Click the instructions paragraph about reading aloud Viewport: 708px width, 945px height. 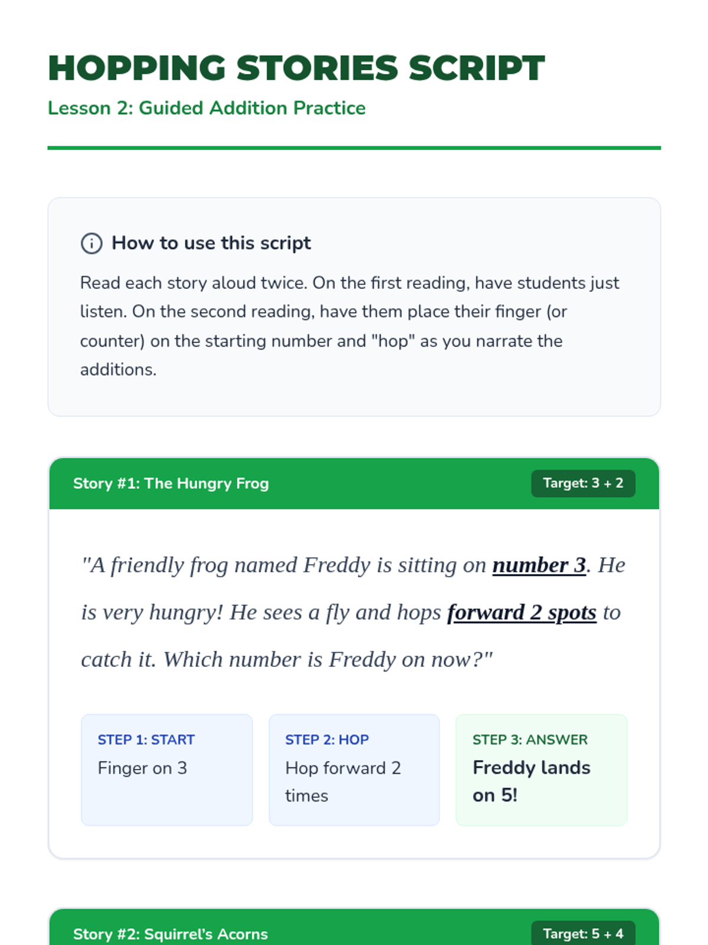click(x=349, y=326)
